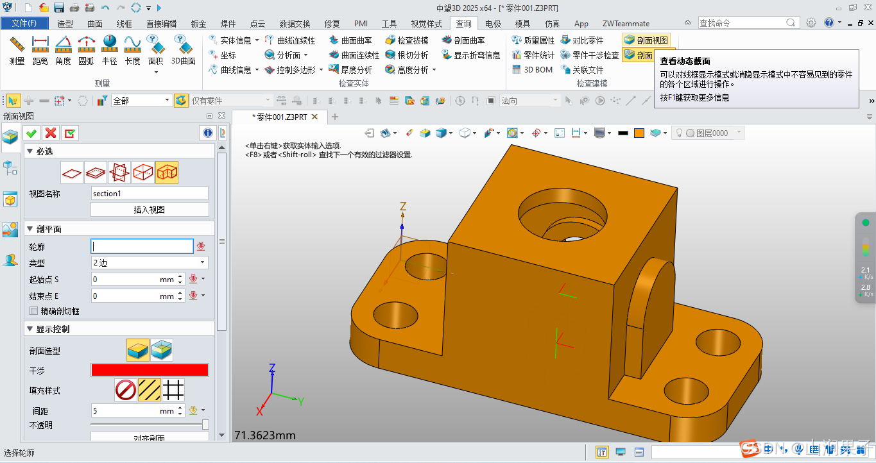Screen dimensions: 876x463
Task: Add a new document tab with plus
Action: coord(334,117)
